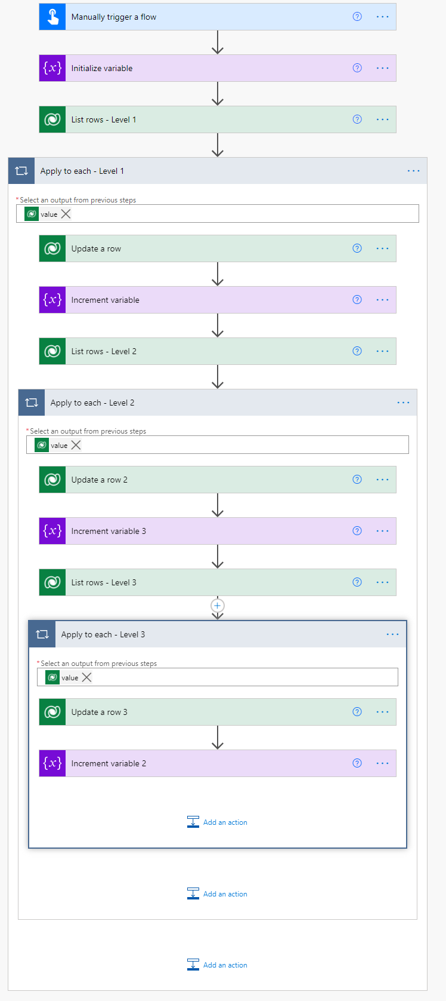Open help for Update a row 2
The image size is (446, 1001).
click(x=357, y=480)
